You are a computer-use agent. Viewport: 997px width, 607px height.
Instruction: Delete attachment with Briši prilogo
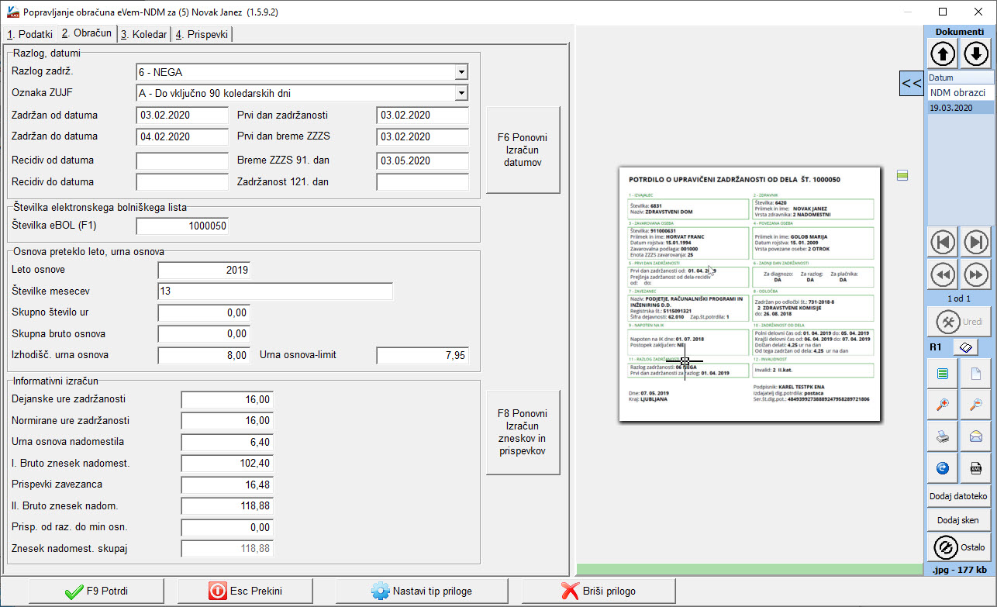coord(599,591)
